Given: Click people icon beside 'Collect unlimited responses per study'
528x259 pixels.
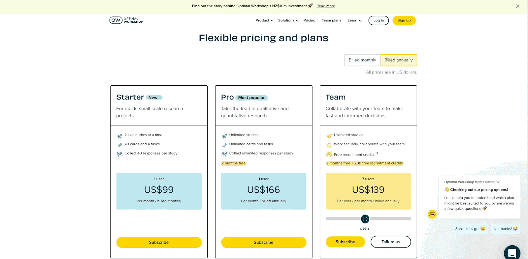Looking at the screenshot, I should pos(224,154).
